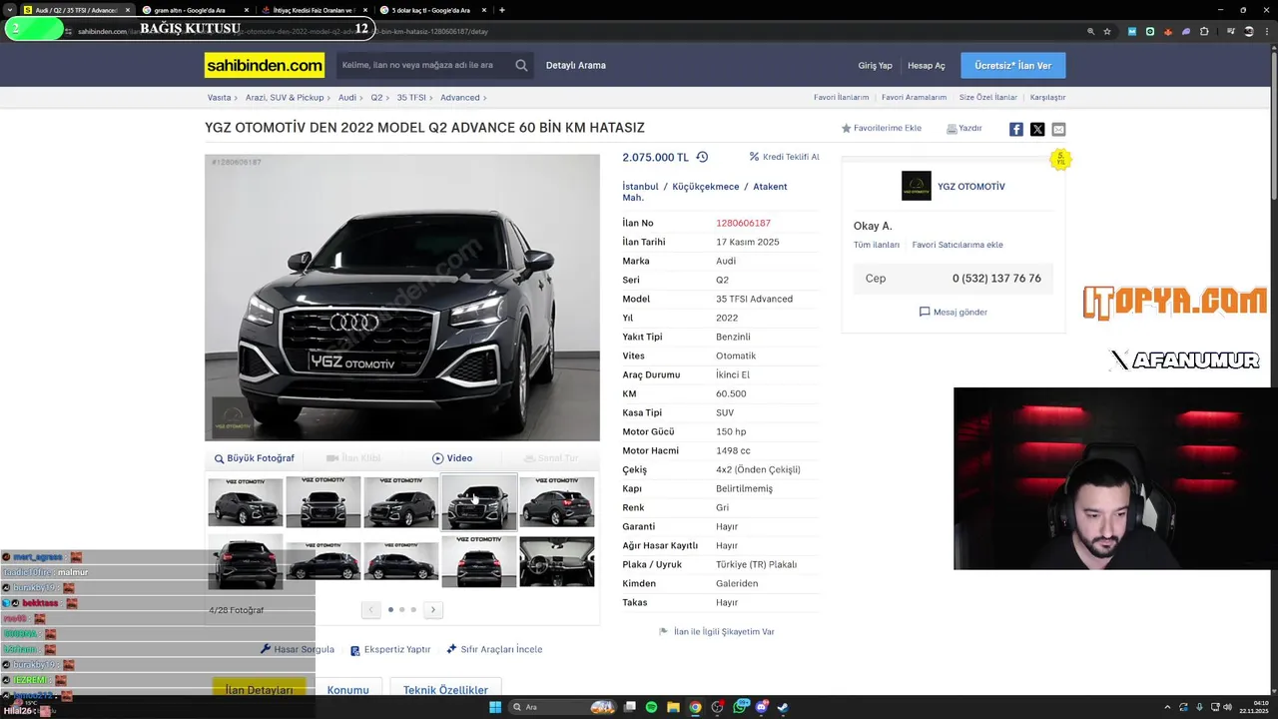Focus the site search input field
This screenshot has width=1278, height=719.
click(x=424, y=65)
